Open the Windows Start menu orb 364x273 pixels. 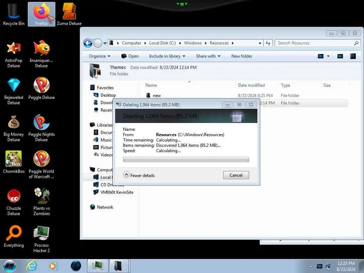(10, 266)
